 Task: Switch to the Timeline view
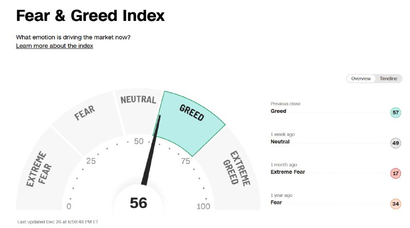point(388,79)
